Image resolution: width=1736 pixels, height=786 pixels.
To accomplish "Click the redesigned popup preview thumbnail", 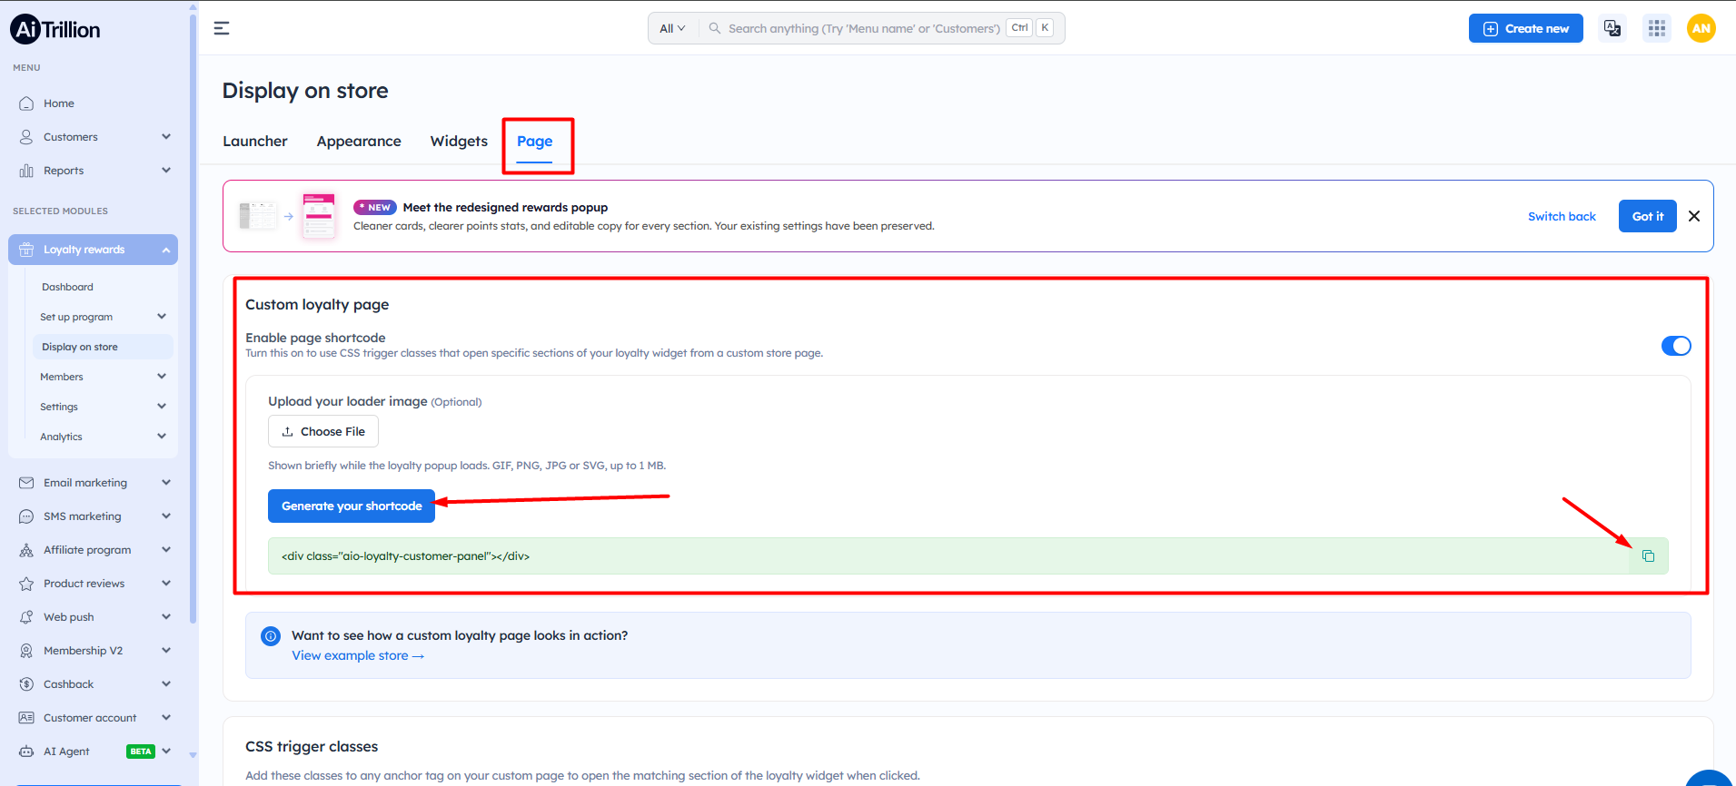I will [x=319, y=216].
